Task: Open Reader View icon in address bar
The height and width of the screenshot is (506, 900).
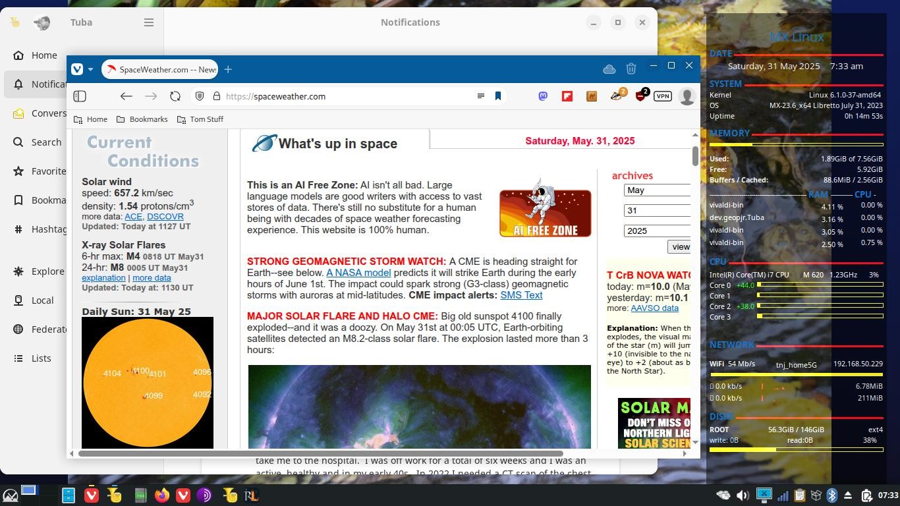Action: [x=481, y=96]
